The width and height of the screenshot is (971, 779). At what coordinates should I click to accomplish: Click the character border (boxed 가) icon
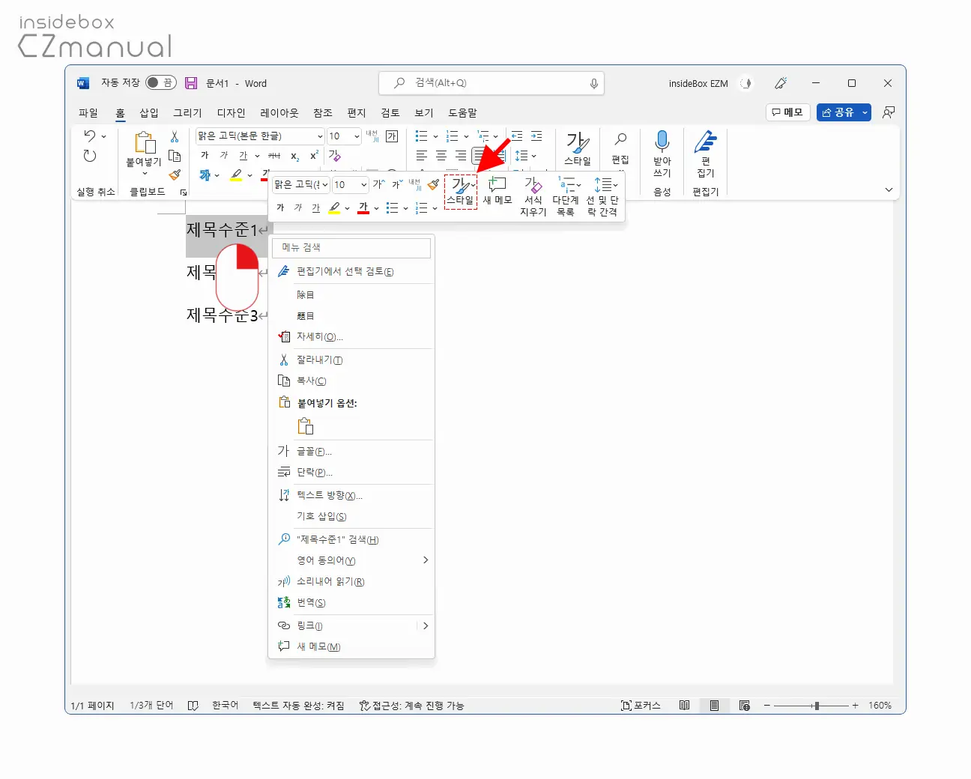pyautogui.click(x=392, y=136)
